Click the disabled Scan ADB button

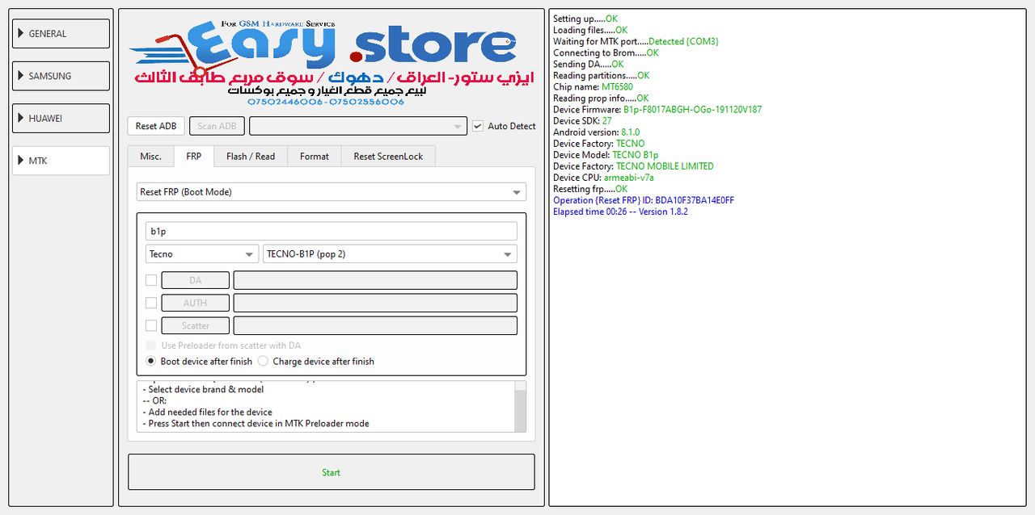(x=217, y=126)
